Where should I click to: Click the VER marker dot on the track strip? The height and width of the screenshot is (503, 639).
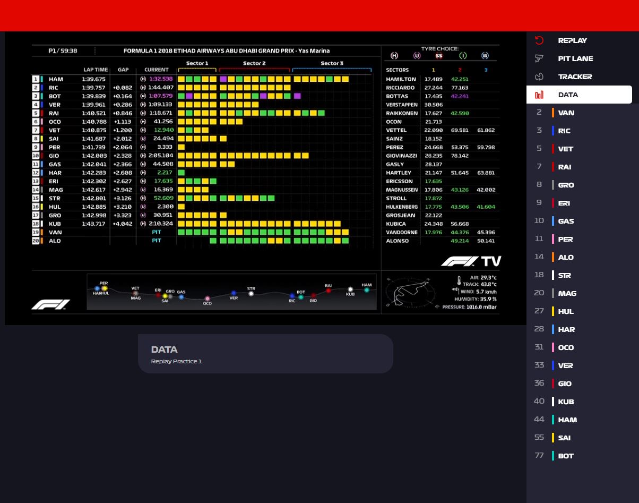point(234,293)
